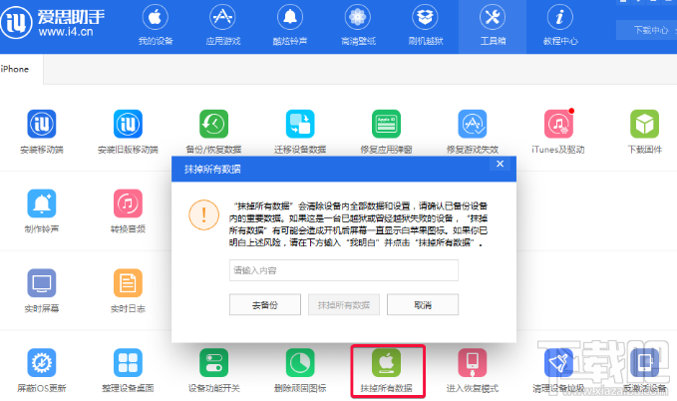Open iTunes及驱动 tool
This screenshot has width=677, height=401.
(558, 132)
